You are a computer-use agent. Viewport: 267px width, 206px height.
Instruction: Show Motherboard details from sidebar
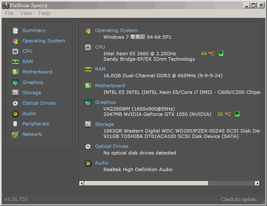(x=37, y=72)
